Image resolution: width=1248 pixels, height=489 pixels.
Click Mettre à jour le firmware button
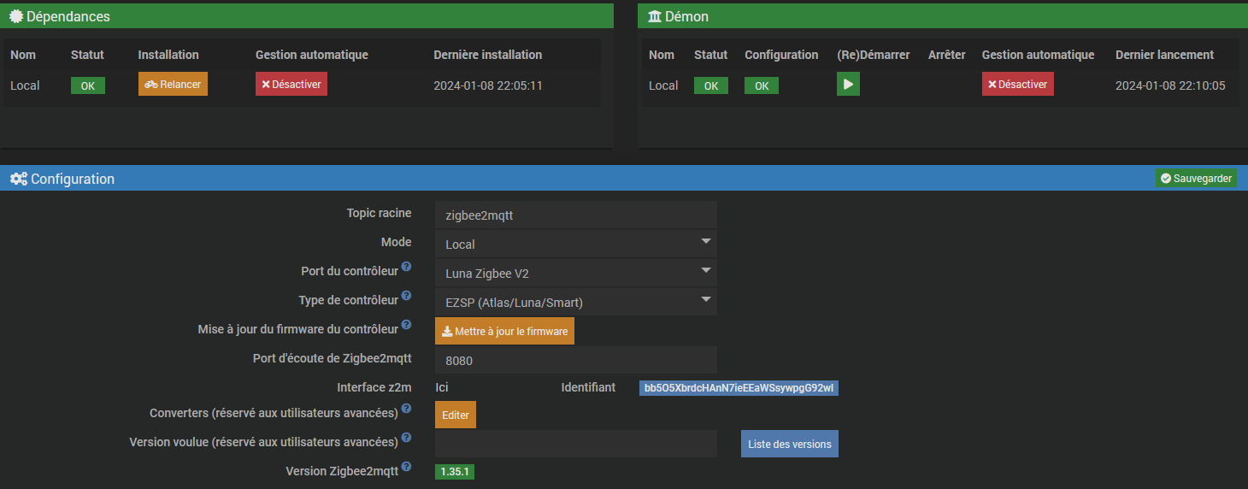504,331
